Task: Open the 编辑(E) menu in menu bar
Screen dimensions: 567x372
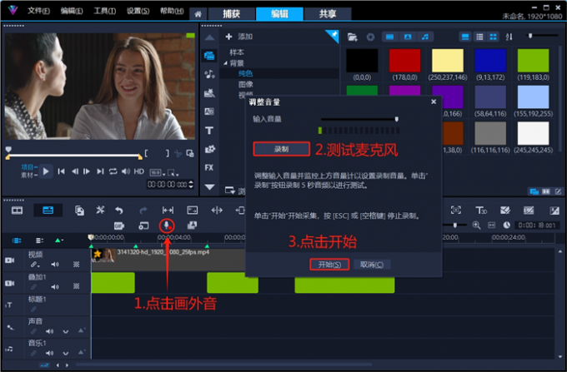Action: pyautogui.click(x=71, y=11)
